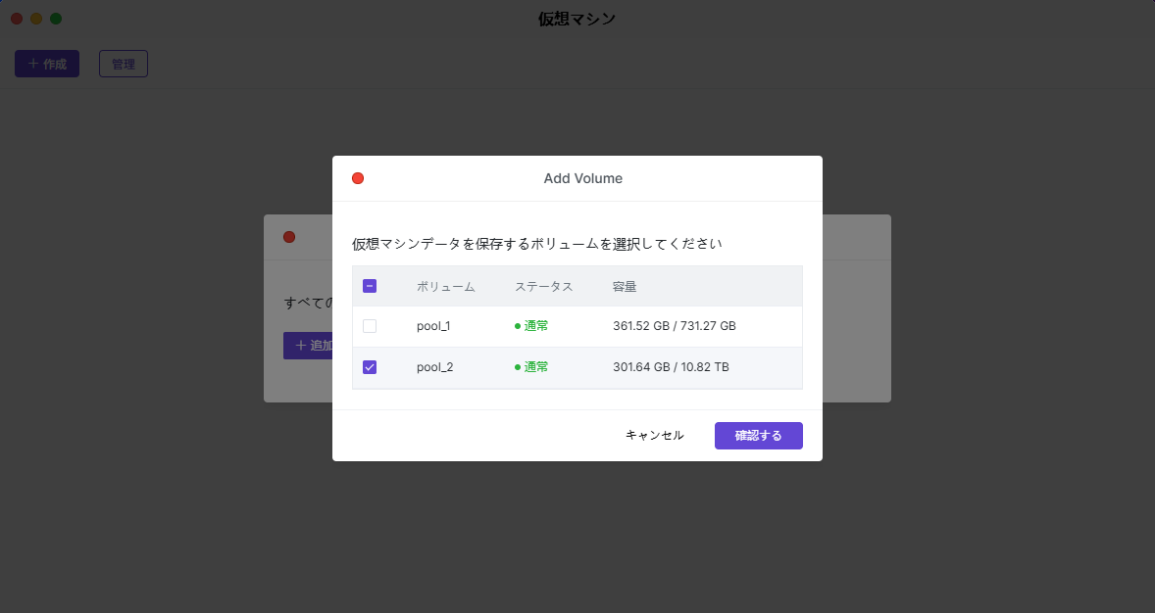This screenshot has height=613, width=1155.
Task: Click the green status dot for pool_2
Action: 518,367
